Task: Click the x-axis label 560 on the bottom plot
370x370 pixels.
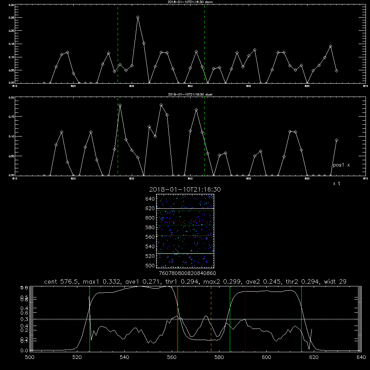Action: pyautogui.click(x=172, y=357)
